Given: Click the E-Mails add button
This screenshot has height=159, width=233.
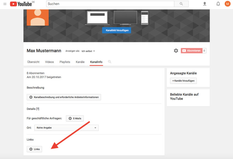Looking at the screenshot, I should pos(75,118).
